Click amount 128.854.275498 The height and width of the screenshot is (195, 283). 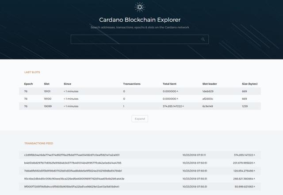pos(244,171)
